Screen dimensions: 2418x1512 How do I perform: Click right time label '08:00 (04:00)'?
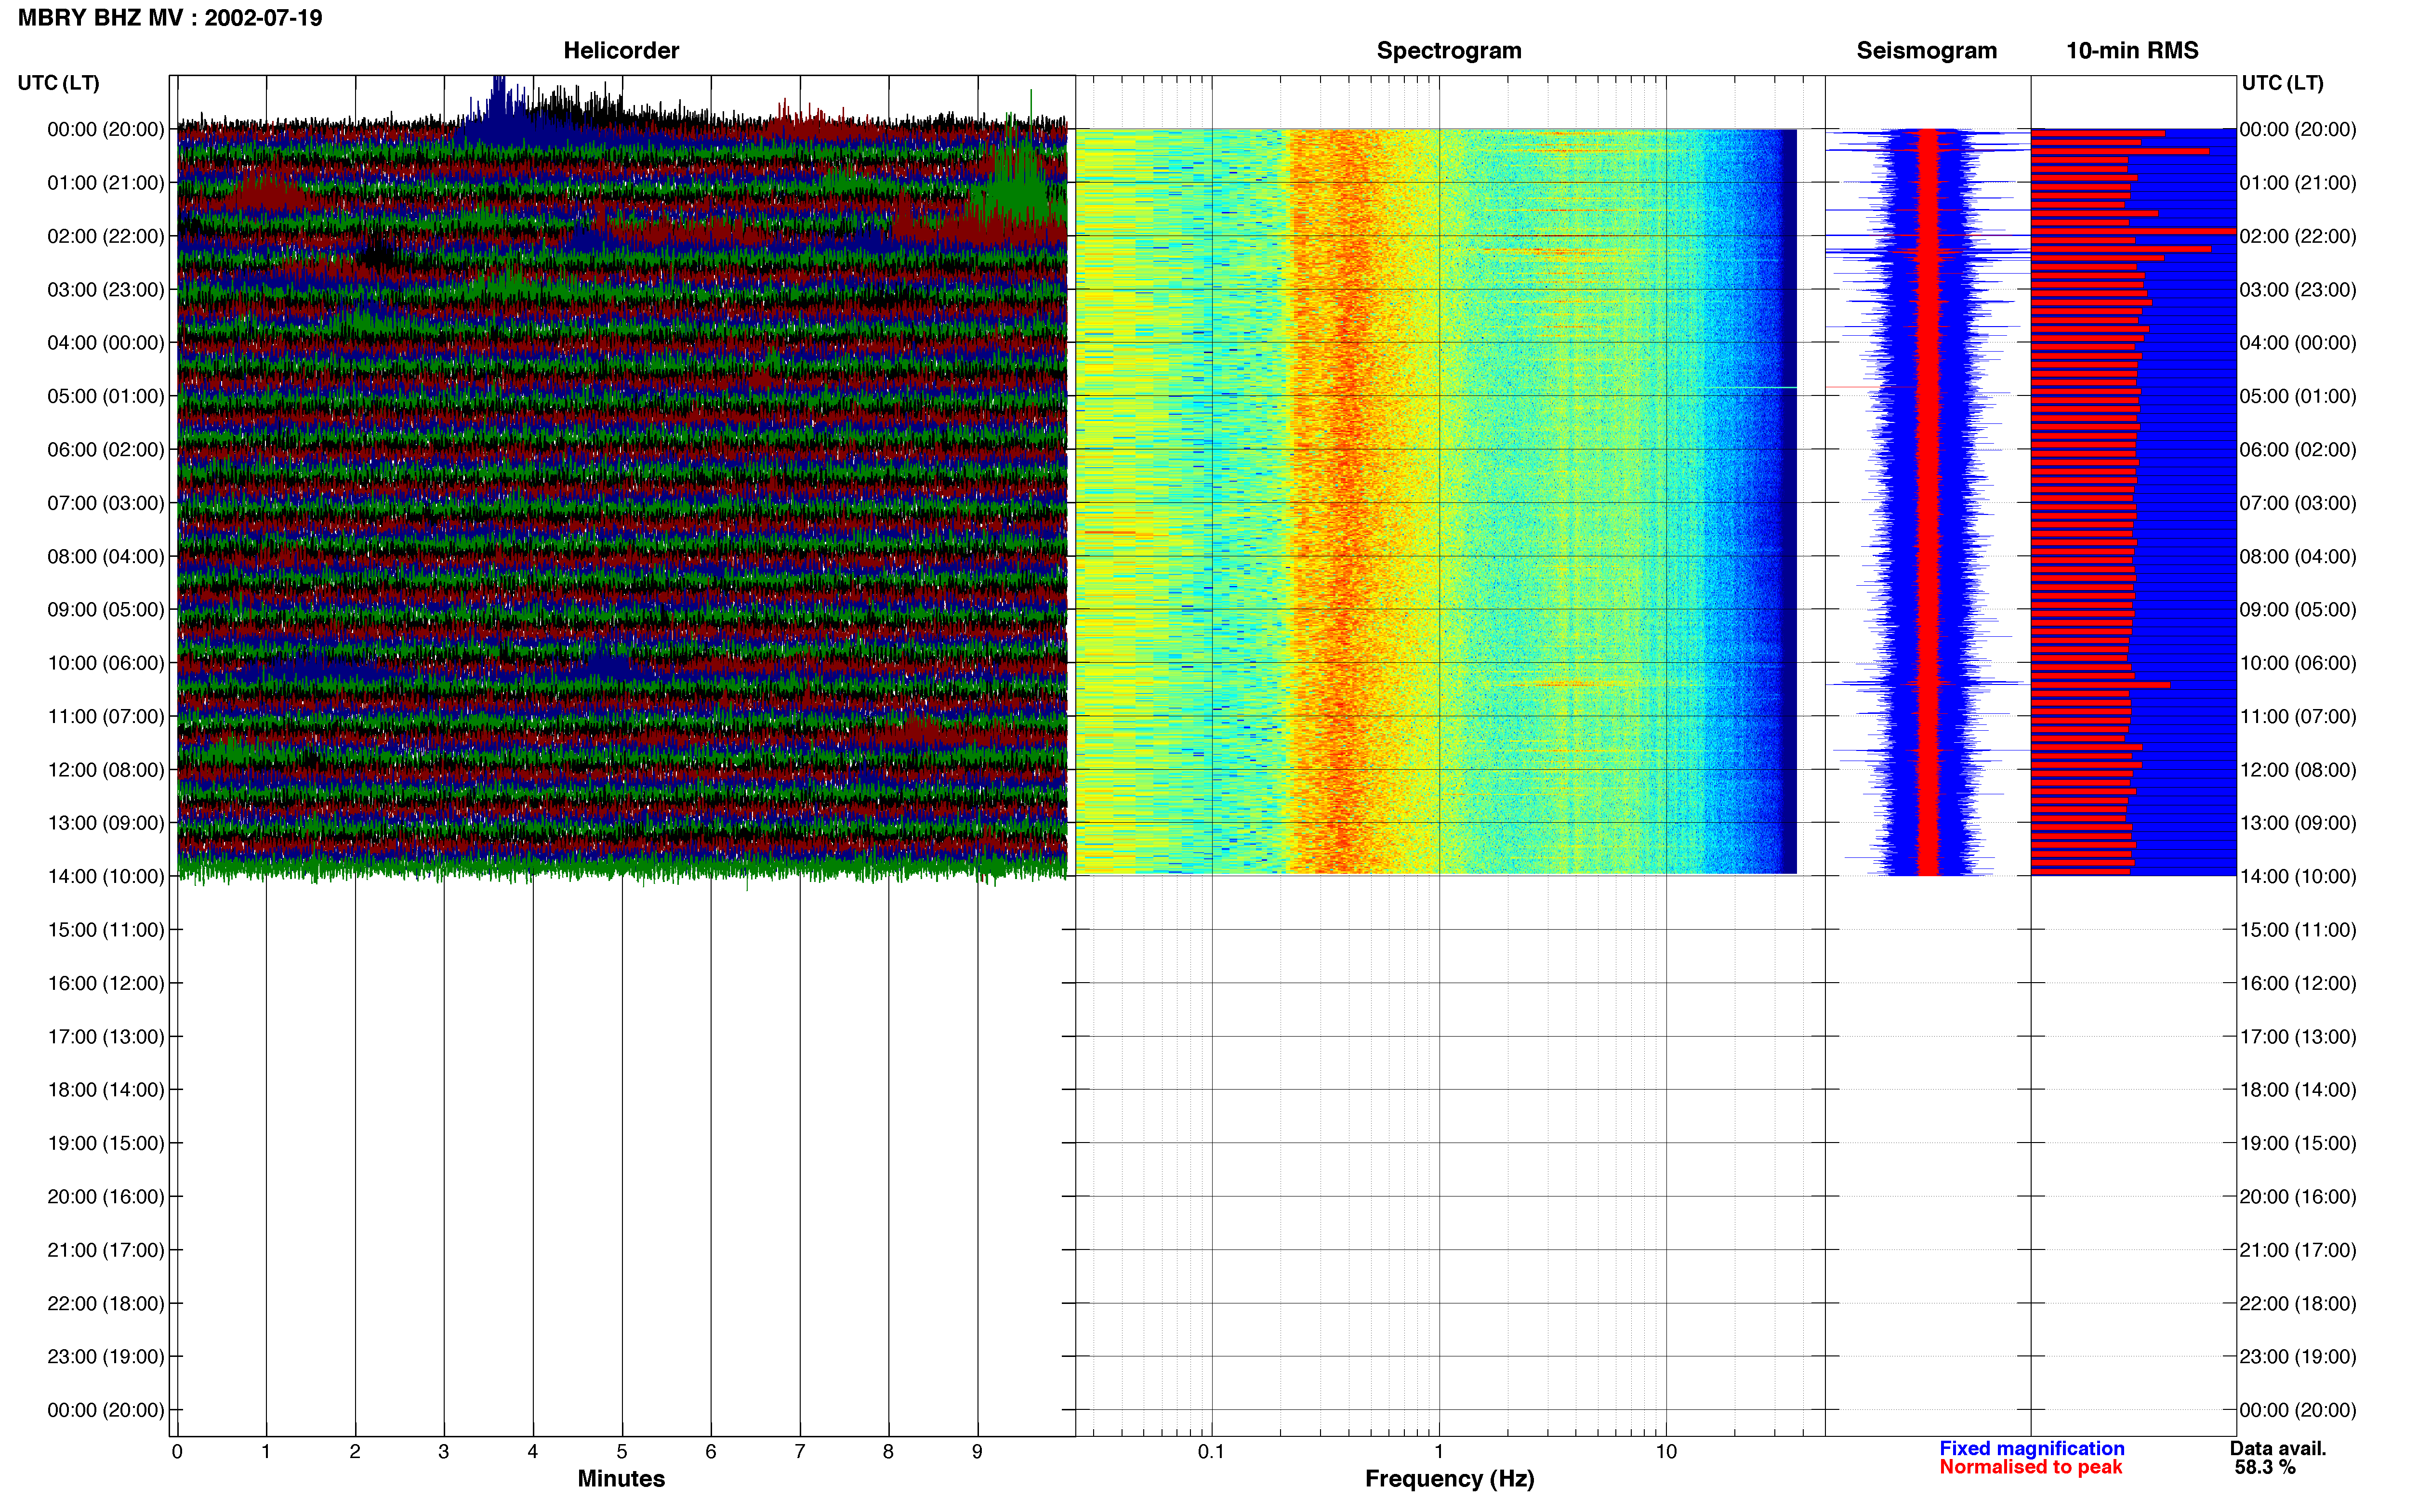(x=2298, y=556)
